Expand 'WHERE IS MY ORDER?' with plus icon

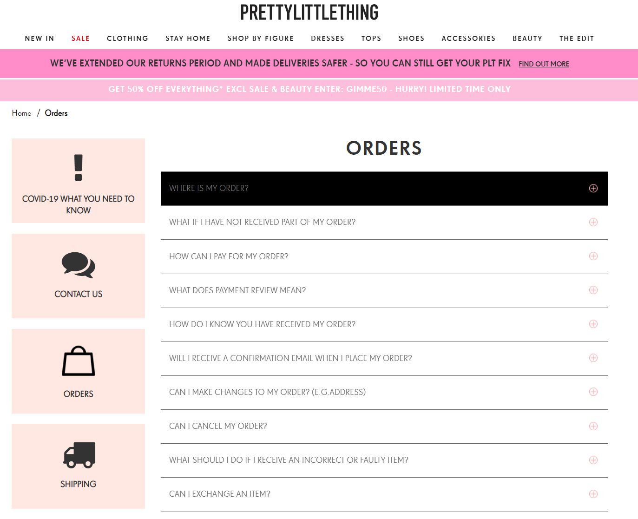click(593, 188)
